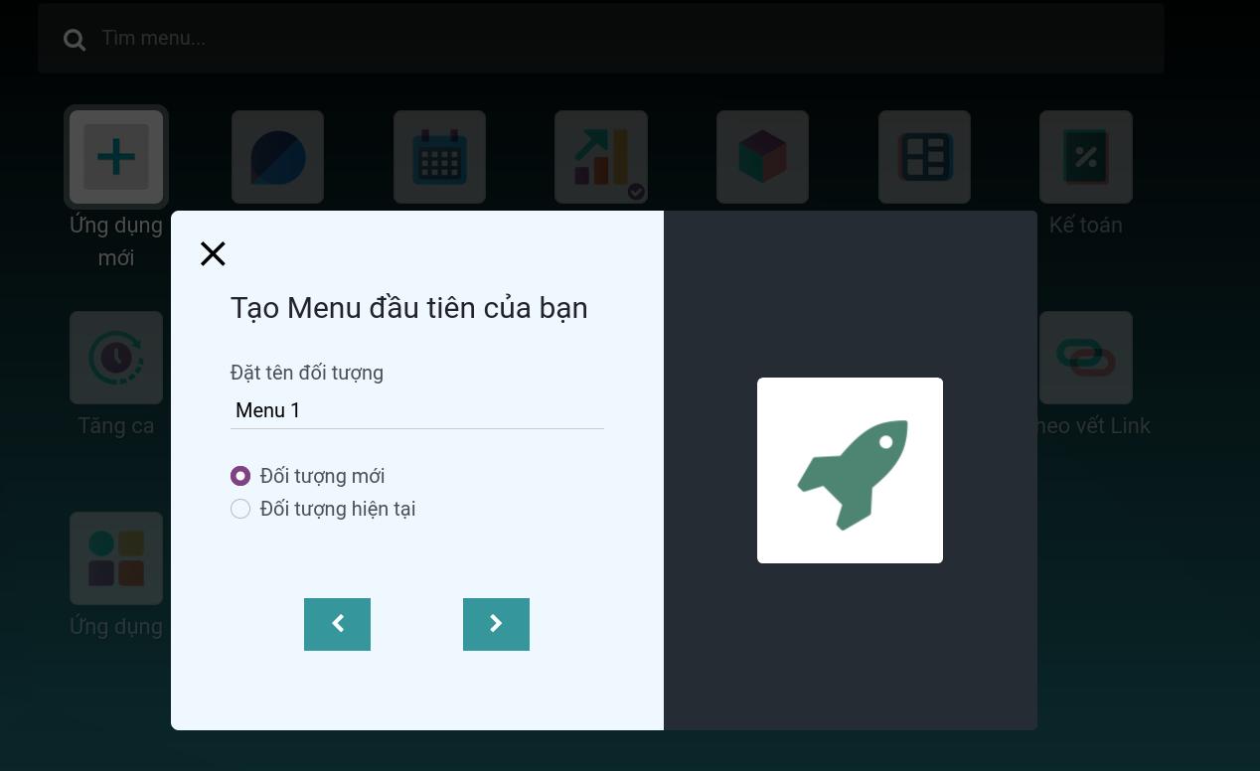Click the Kế toán label
Image resolution: width=1260 pixels, height=771 pixels.
(1086, 226)
